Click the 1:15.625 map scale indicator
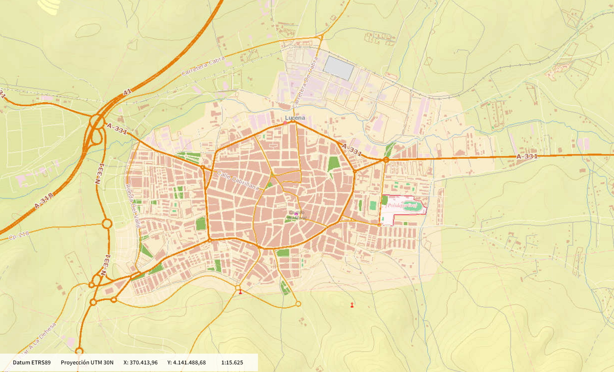 232,362
